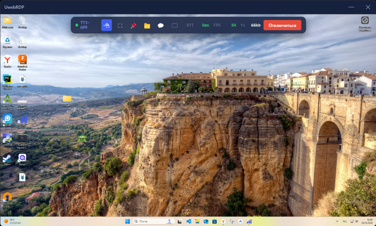Expand the hidden system tray icons
376x226 pixels.
336,221
